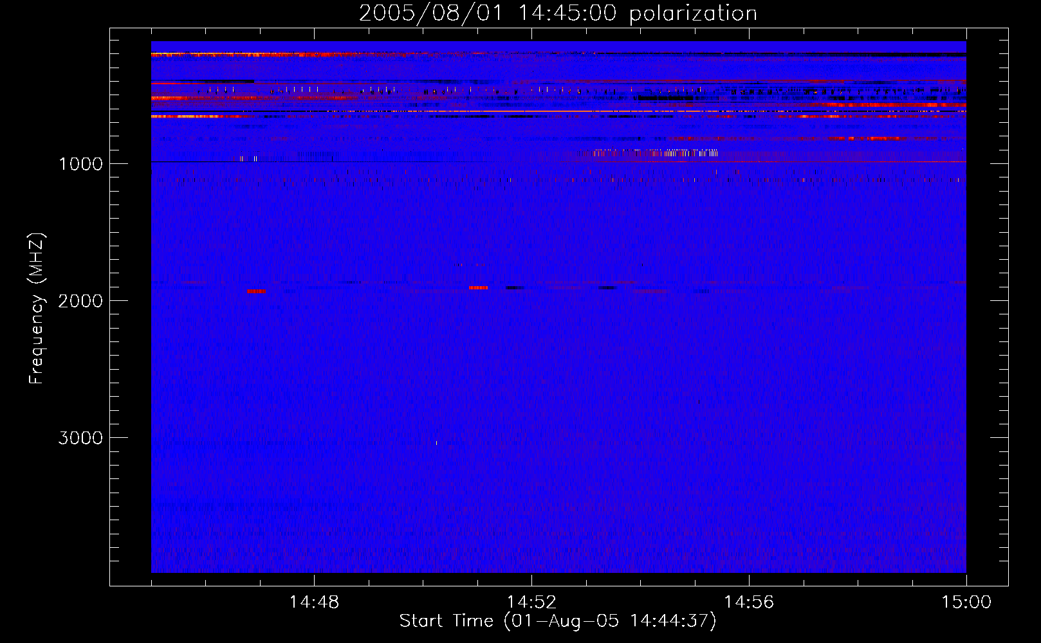Click the '14:56' time tick label

(749, 602)
